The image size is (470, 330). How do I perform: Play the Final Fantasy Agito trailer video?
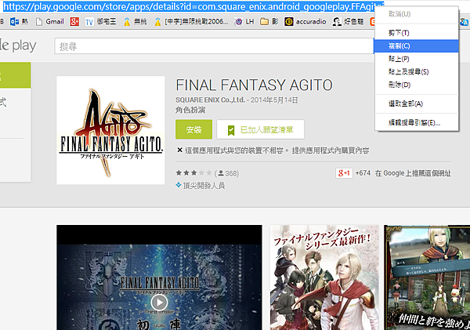(159, 303)
